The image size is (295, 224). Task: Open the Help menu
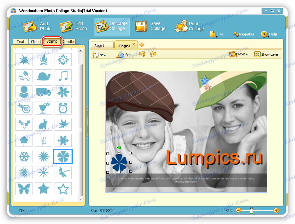point(269,34)
